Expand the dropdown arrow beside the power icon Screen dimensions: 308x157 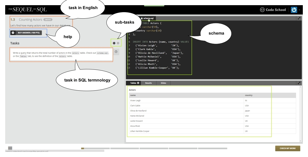(x=299, y=10)
